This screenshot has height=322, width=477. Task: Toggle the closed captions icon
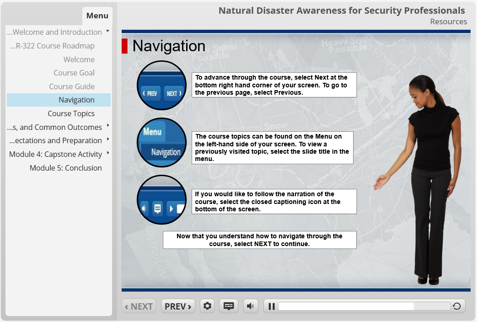click(229, 306)
